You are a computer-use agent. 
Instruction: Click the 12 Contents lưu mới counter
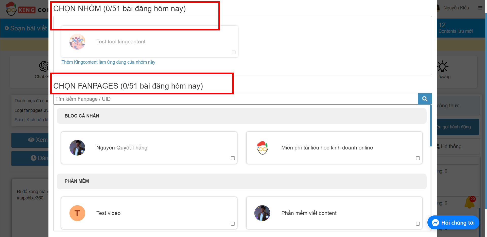point(456,28)
